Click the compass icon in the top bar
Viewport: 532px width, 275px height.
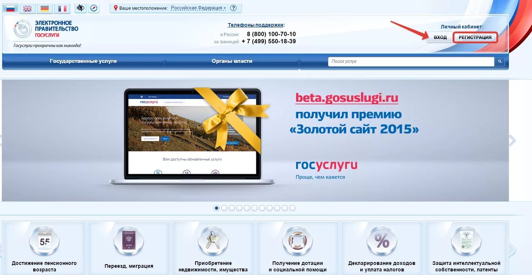coord(94,8)
